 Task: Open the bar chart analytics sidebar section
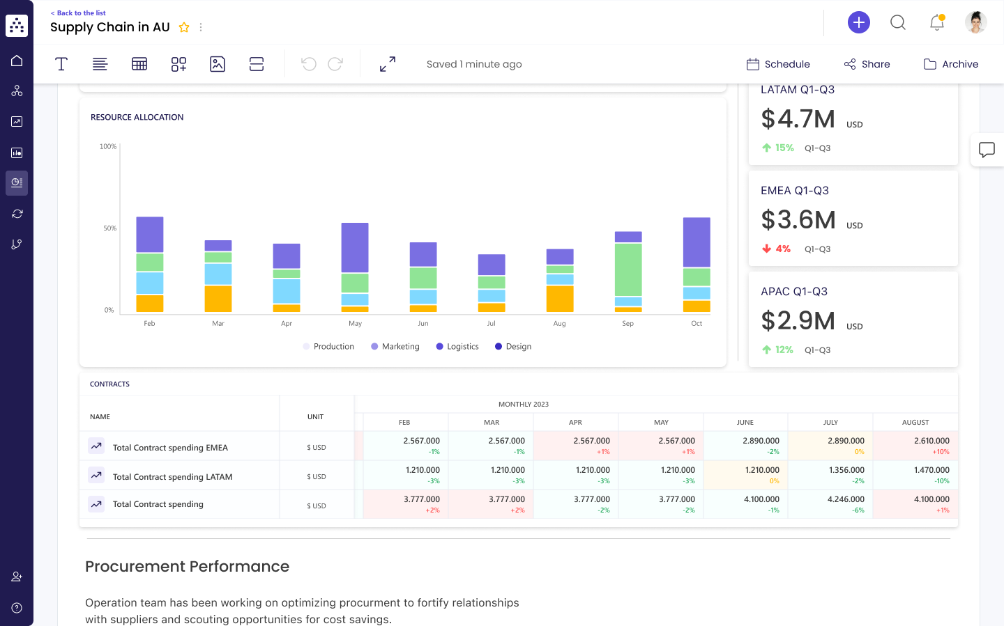point(17,152)
